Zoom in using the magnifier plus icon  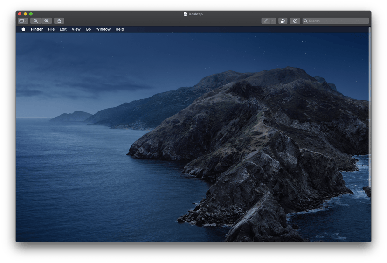pos(47,21)
